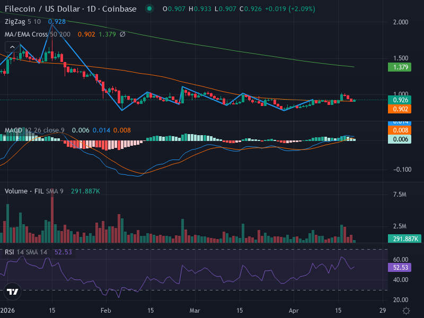The width and height of the screenshot is (424, 318).
Task: Select the ZigZag 5 10 indicator label
Action: 23,22
